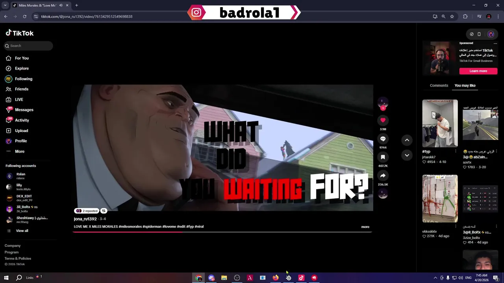Image resolution: width=504 pixels, height=283 pixels.
Task: Select the Miles Morales browser tab
Action: [x=40, y=6]
